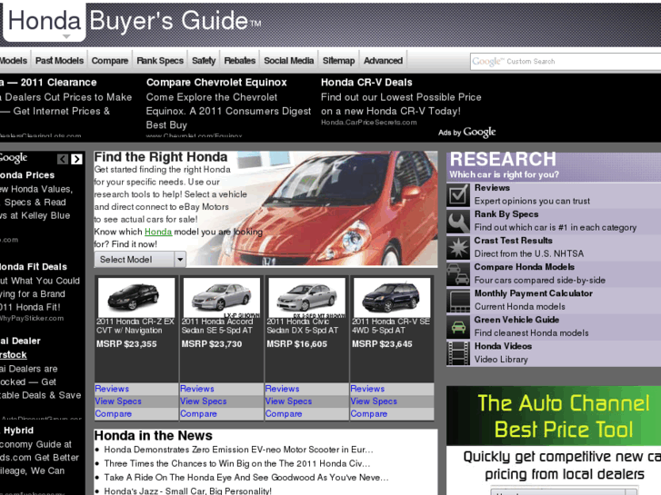
Task: Open the Advanced tab
Action: pyautogui.click(x=383, y=61)
